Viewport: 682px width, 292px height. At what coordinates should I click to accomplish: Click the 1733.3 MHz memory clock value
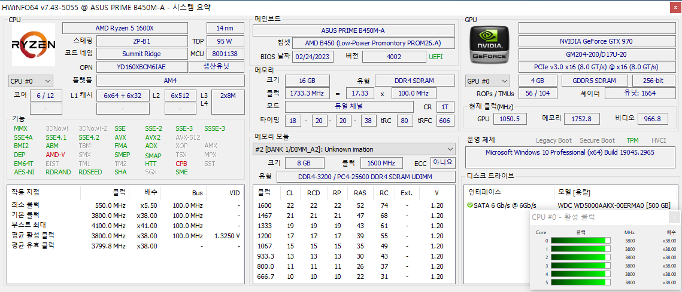tap(307, 93)
